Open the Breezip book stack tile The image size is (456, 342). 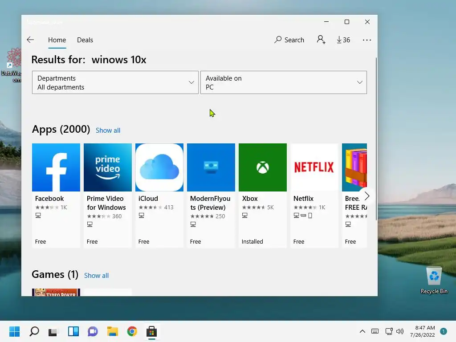(x=354, y=167)
